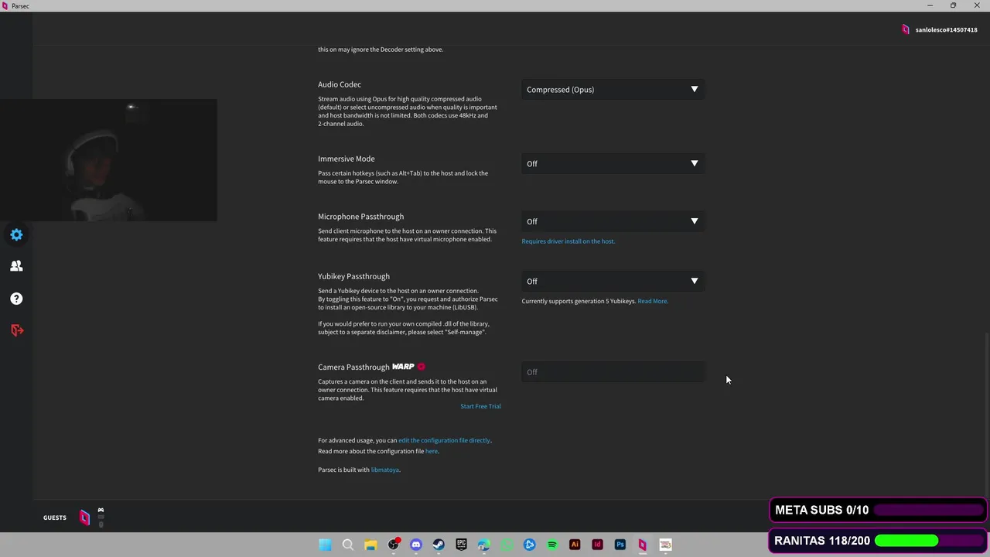The image size is (990, 557).
Task: Open Adobe Photoshop from the taskbar
Action: 620,545
